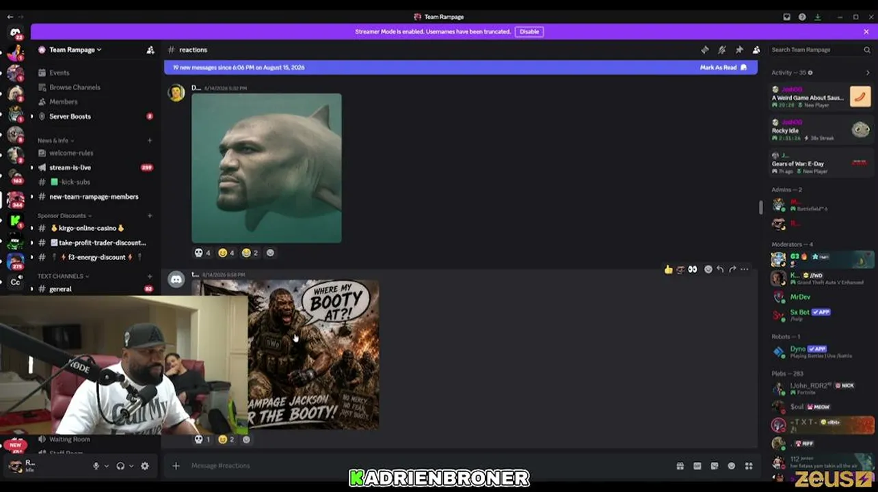Click Mark As Read
The image size is (878, 492).
click(x=723, y=68)
